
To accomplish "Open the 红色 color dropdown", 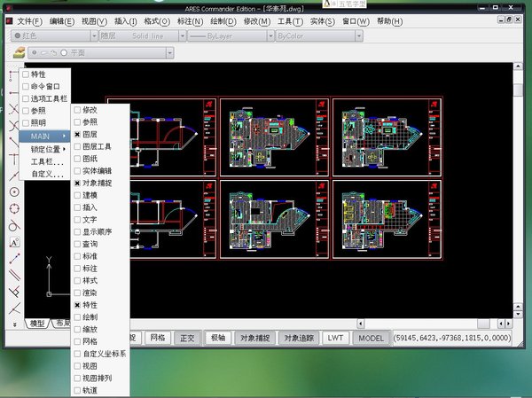I will pos(54,36).
